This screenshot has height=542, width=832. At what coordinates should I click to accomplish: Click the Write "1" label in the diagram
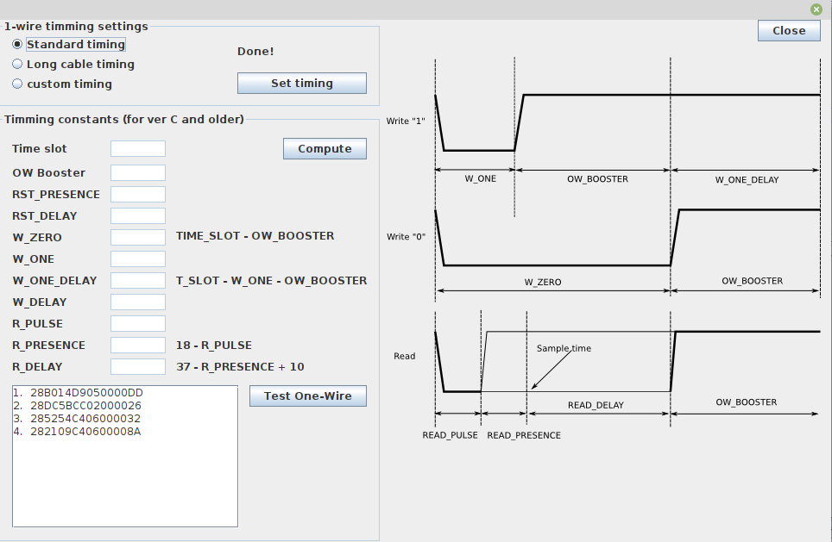(406, 121)
